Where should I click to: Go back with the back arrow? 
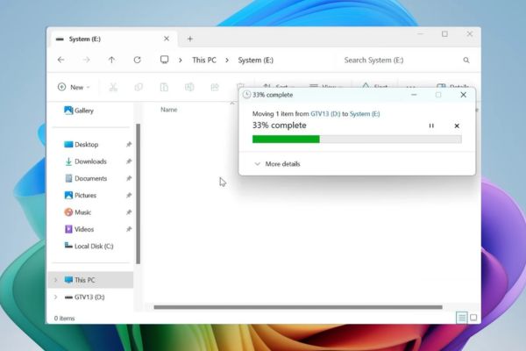(x=60, y=60)
